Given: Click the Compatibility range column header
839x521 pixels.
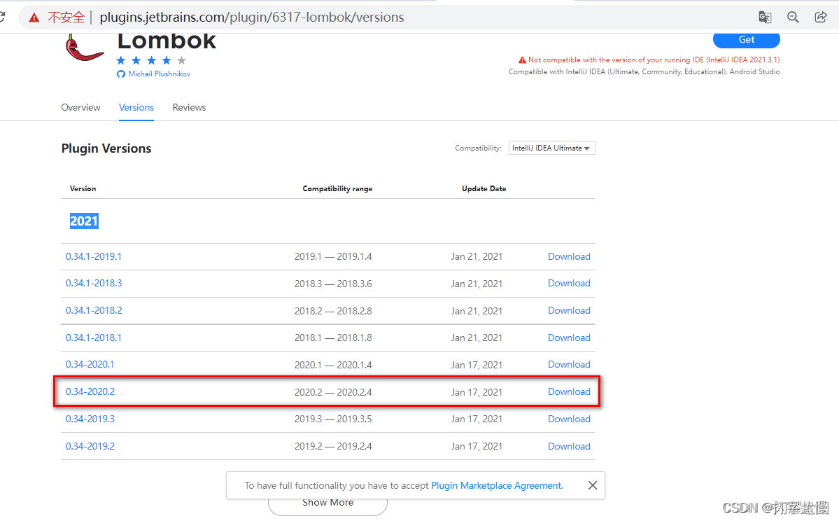Looking at the screenshot, I should [337, 188].
